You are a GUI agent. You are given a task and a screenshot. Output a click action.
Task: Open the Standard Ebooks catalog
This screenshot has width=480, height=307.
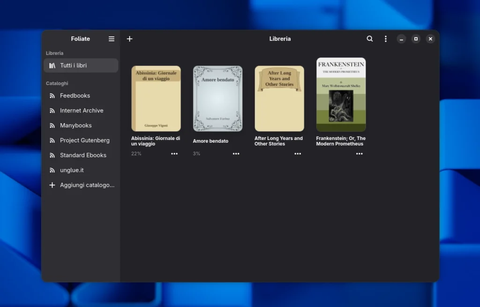(x=83, y=155)
